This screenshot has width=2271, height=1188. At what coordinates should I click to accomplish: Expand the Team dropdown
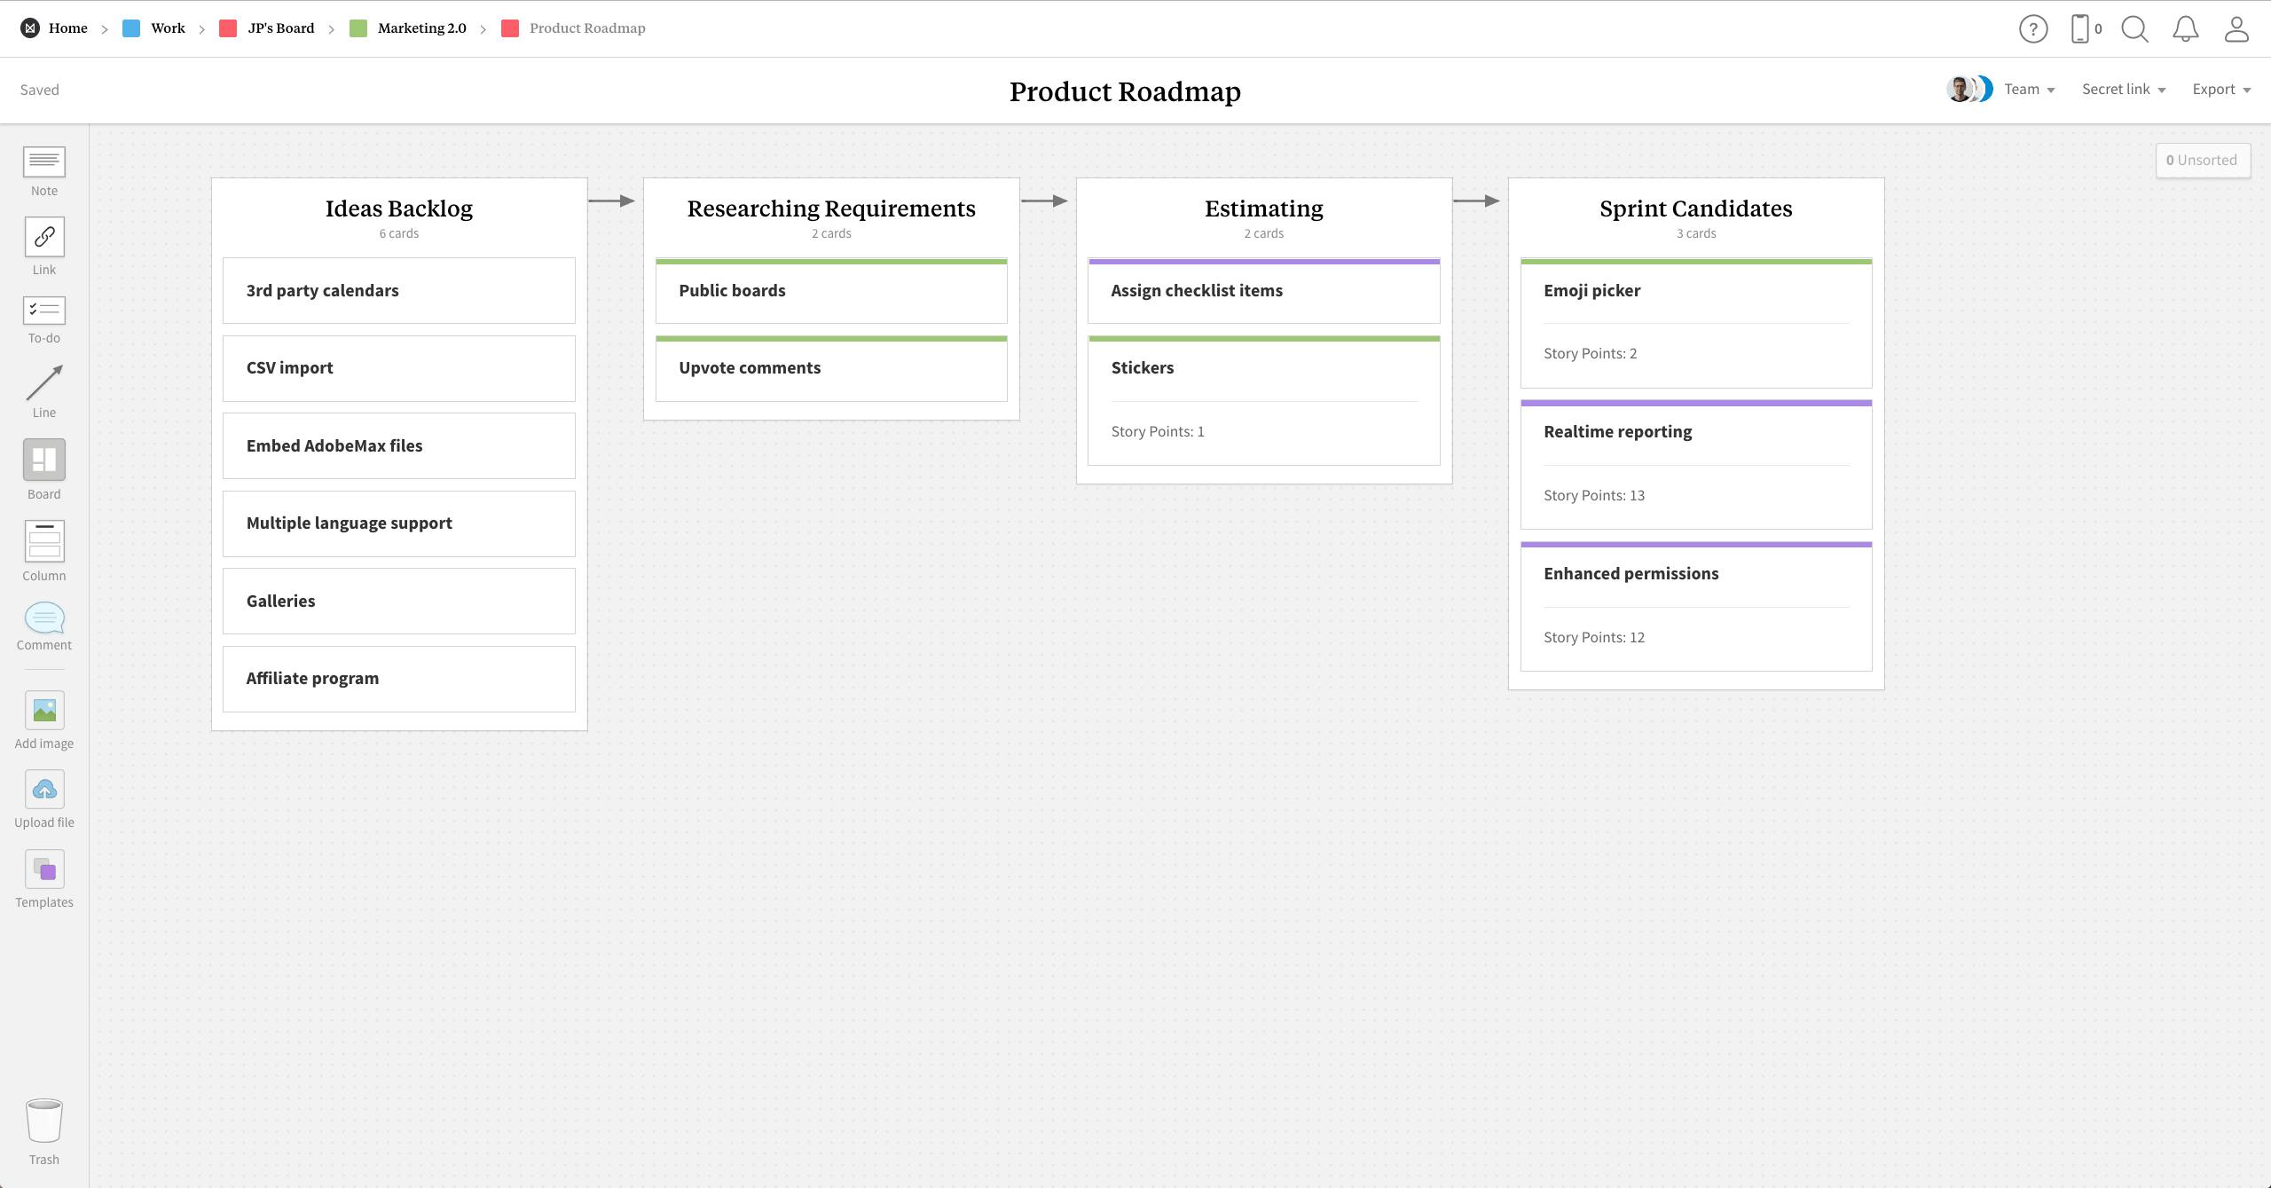[2030, 89]
